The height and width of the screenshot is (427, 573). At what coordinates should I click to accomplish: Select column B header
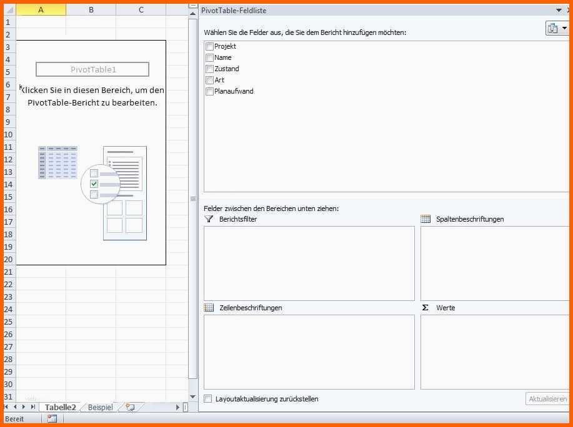click(91, 10)
